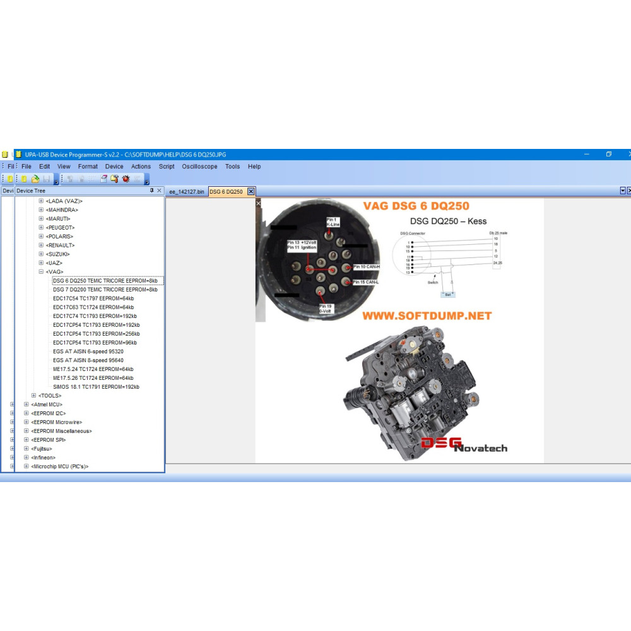Image resolution: width=631 pixels, height=631 pixels.
Task: Open the Device menu
Action: [114, 166]
